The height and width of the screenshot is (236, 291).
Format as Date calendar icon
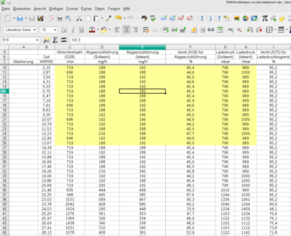[220, 30]
